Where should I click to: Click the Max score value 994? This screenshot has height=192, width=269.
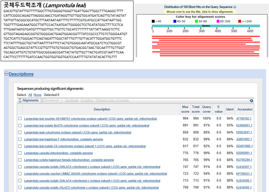point(185,118)
